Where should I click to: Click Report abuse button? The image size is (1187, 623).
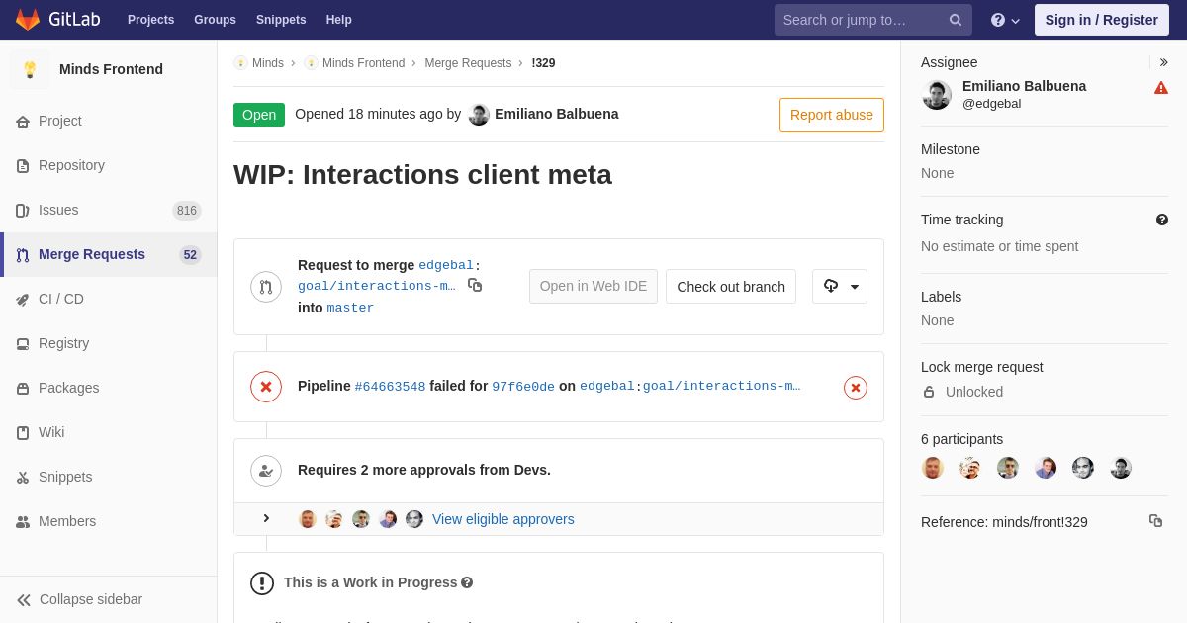832,115
